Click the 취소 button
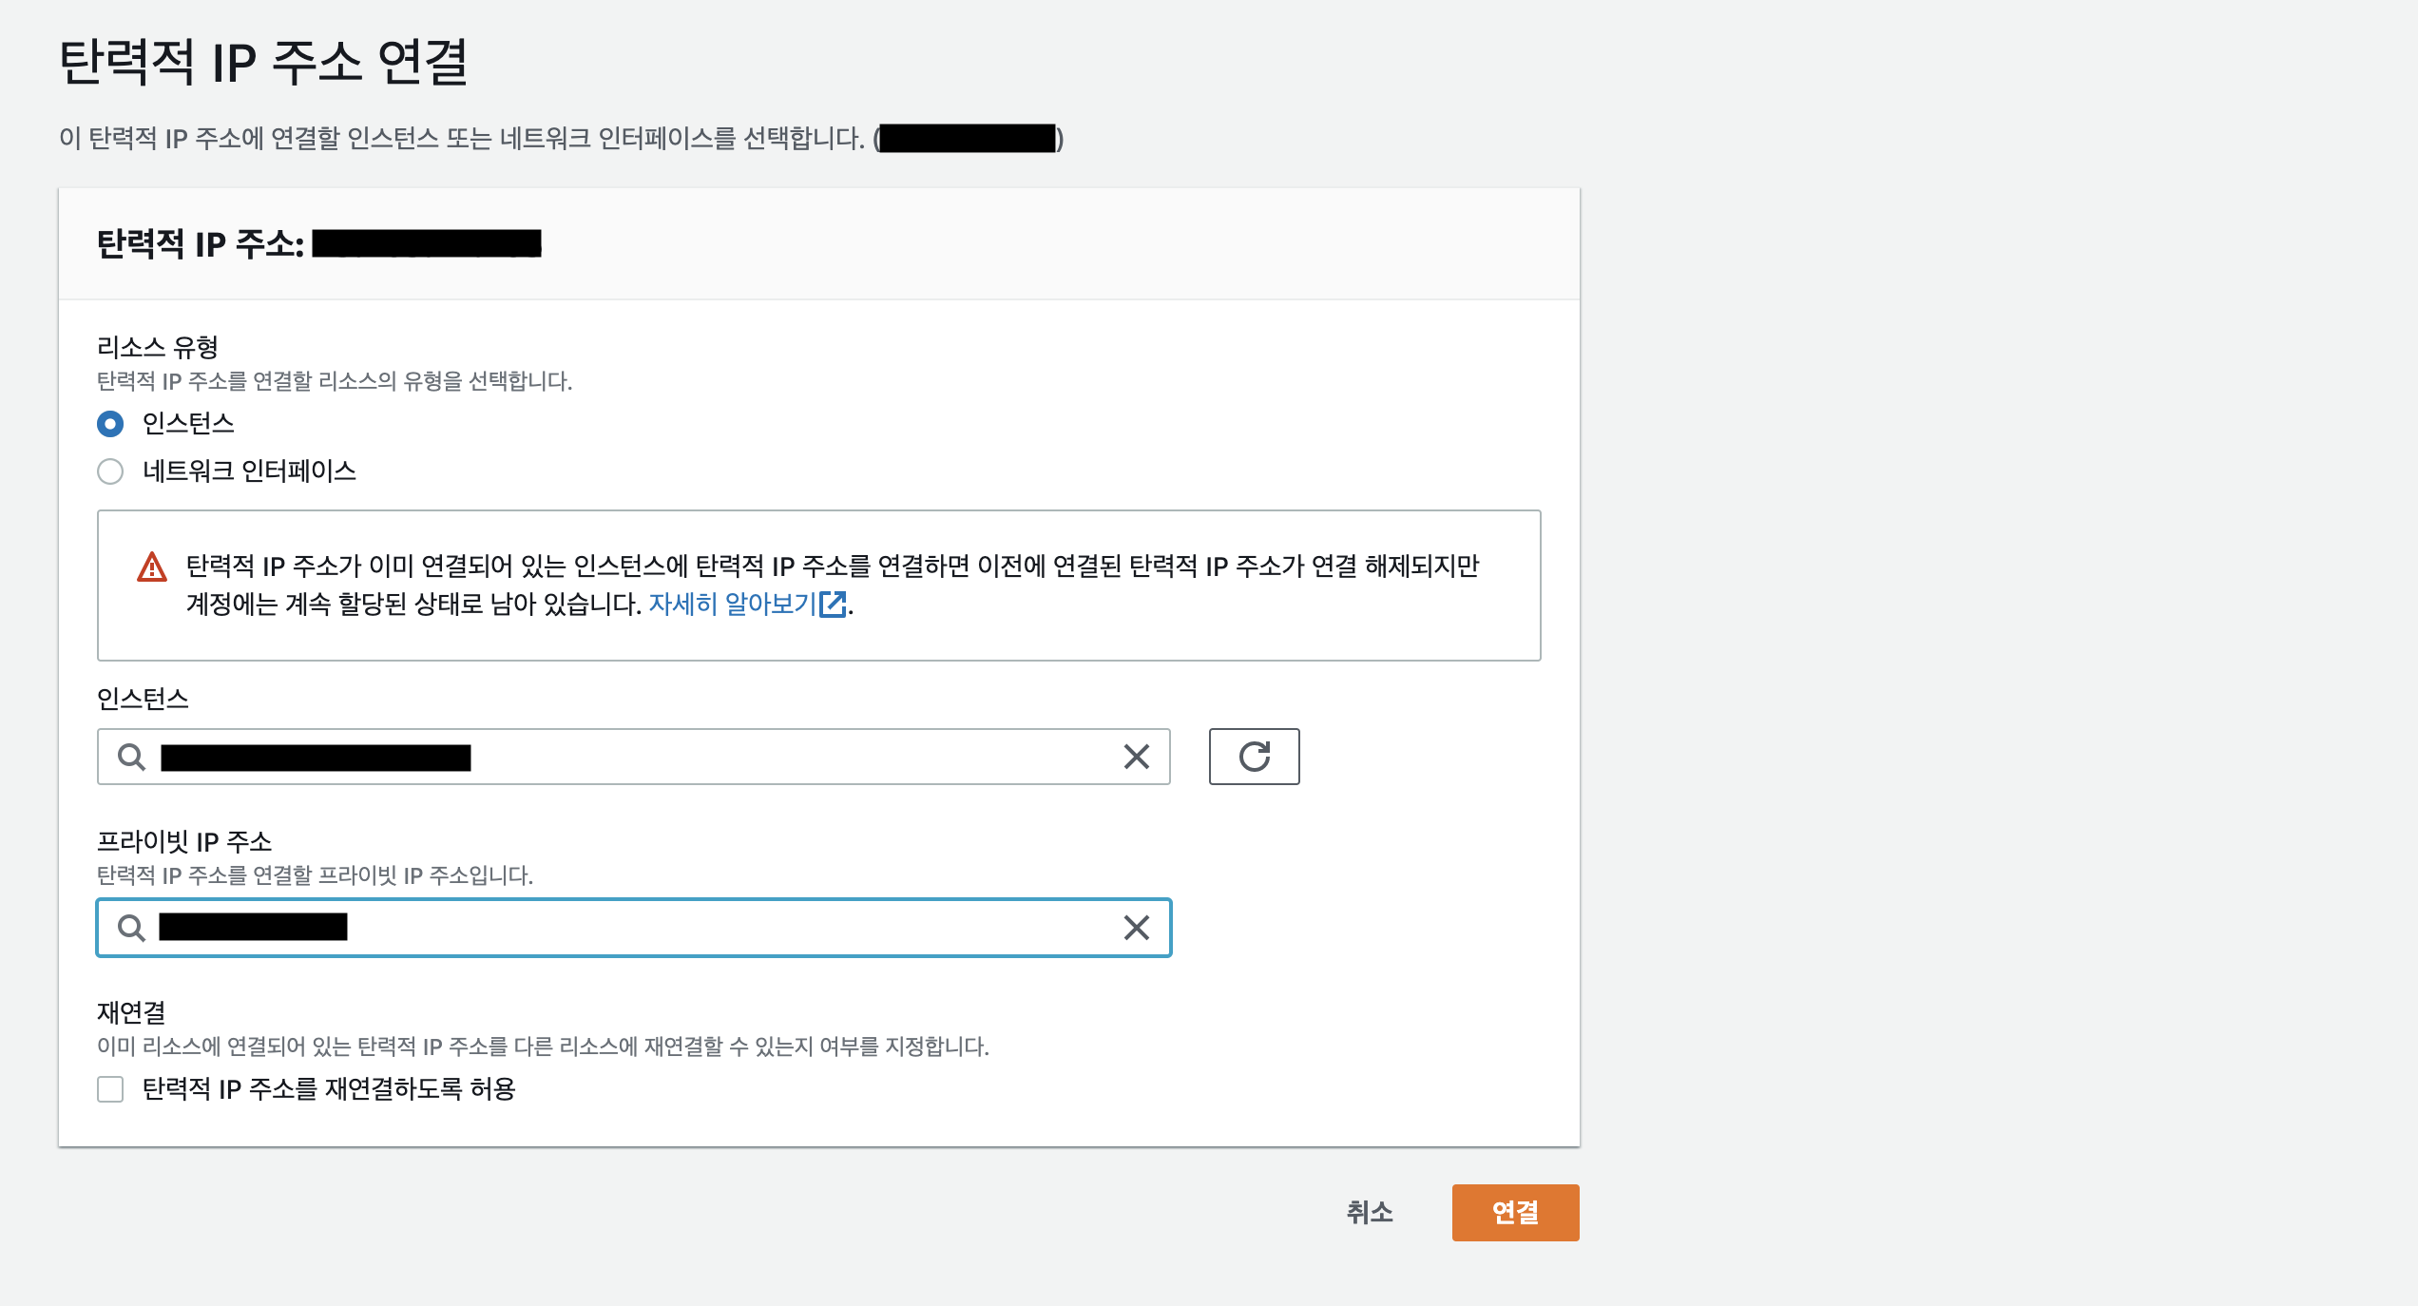The image size is (2418, 1306). [1370, 1213]
